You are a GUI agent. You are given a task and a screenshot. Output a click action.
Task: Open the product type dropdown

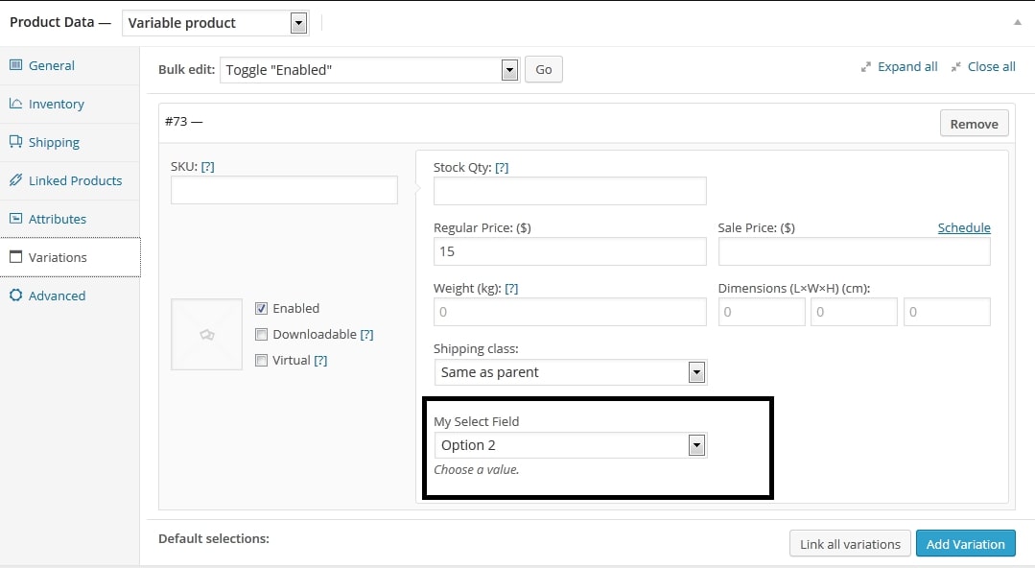(x=298, y=22)
